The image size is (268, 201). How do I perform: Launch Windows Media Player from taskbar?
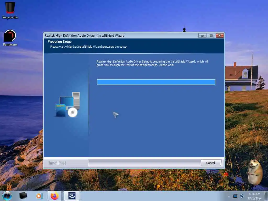tap(39, 196)
